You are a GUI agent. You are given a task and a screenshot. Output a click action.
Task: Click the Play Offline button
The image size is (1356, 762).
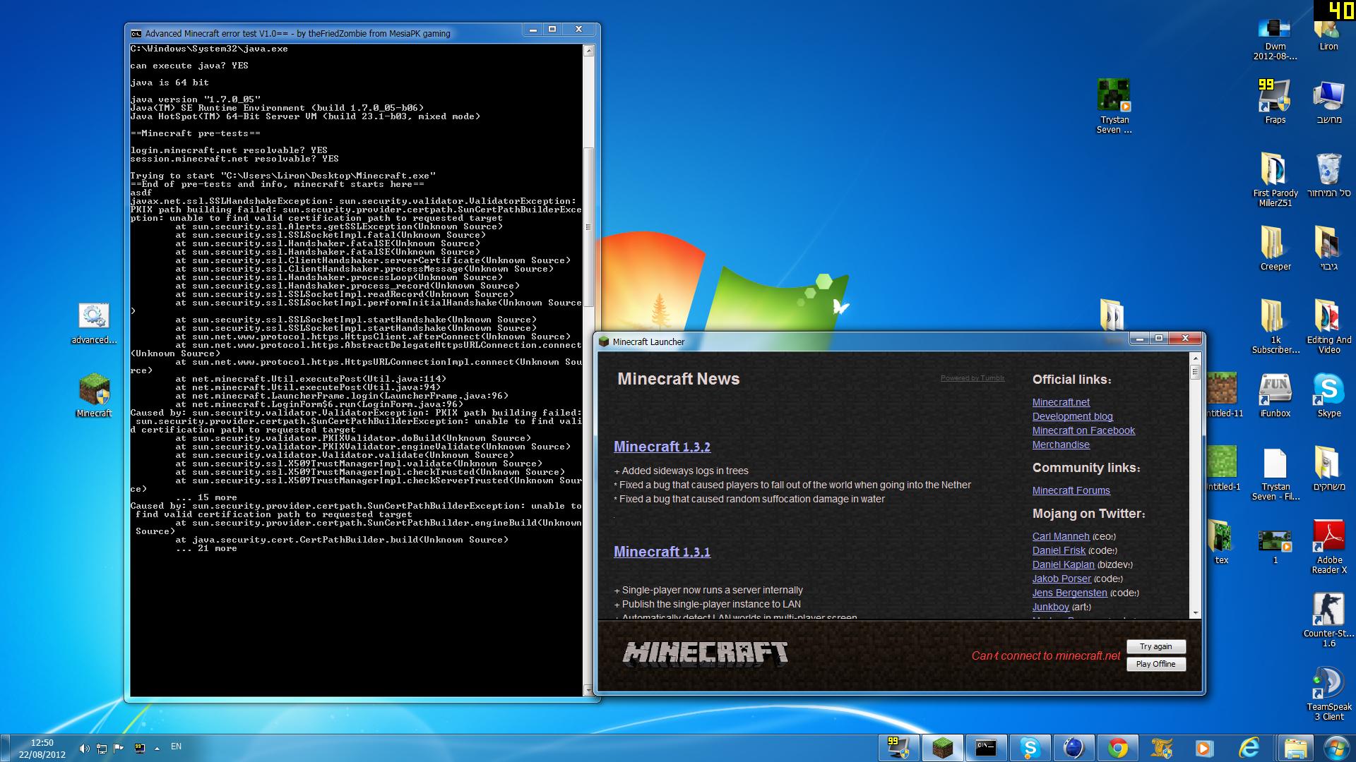[1155, 664]
